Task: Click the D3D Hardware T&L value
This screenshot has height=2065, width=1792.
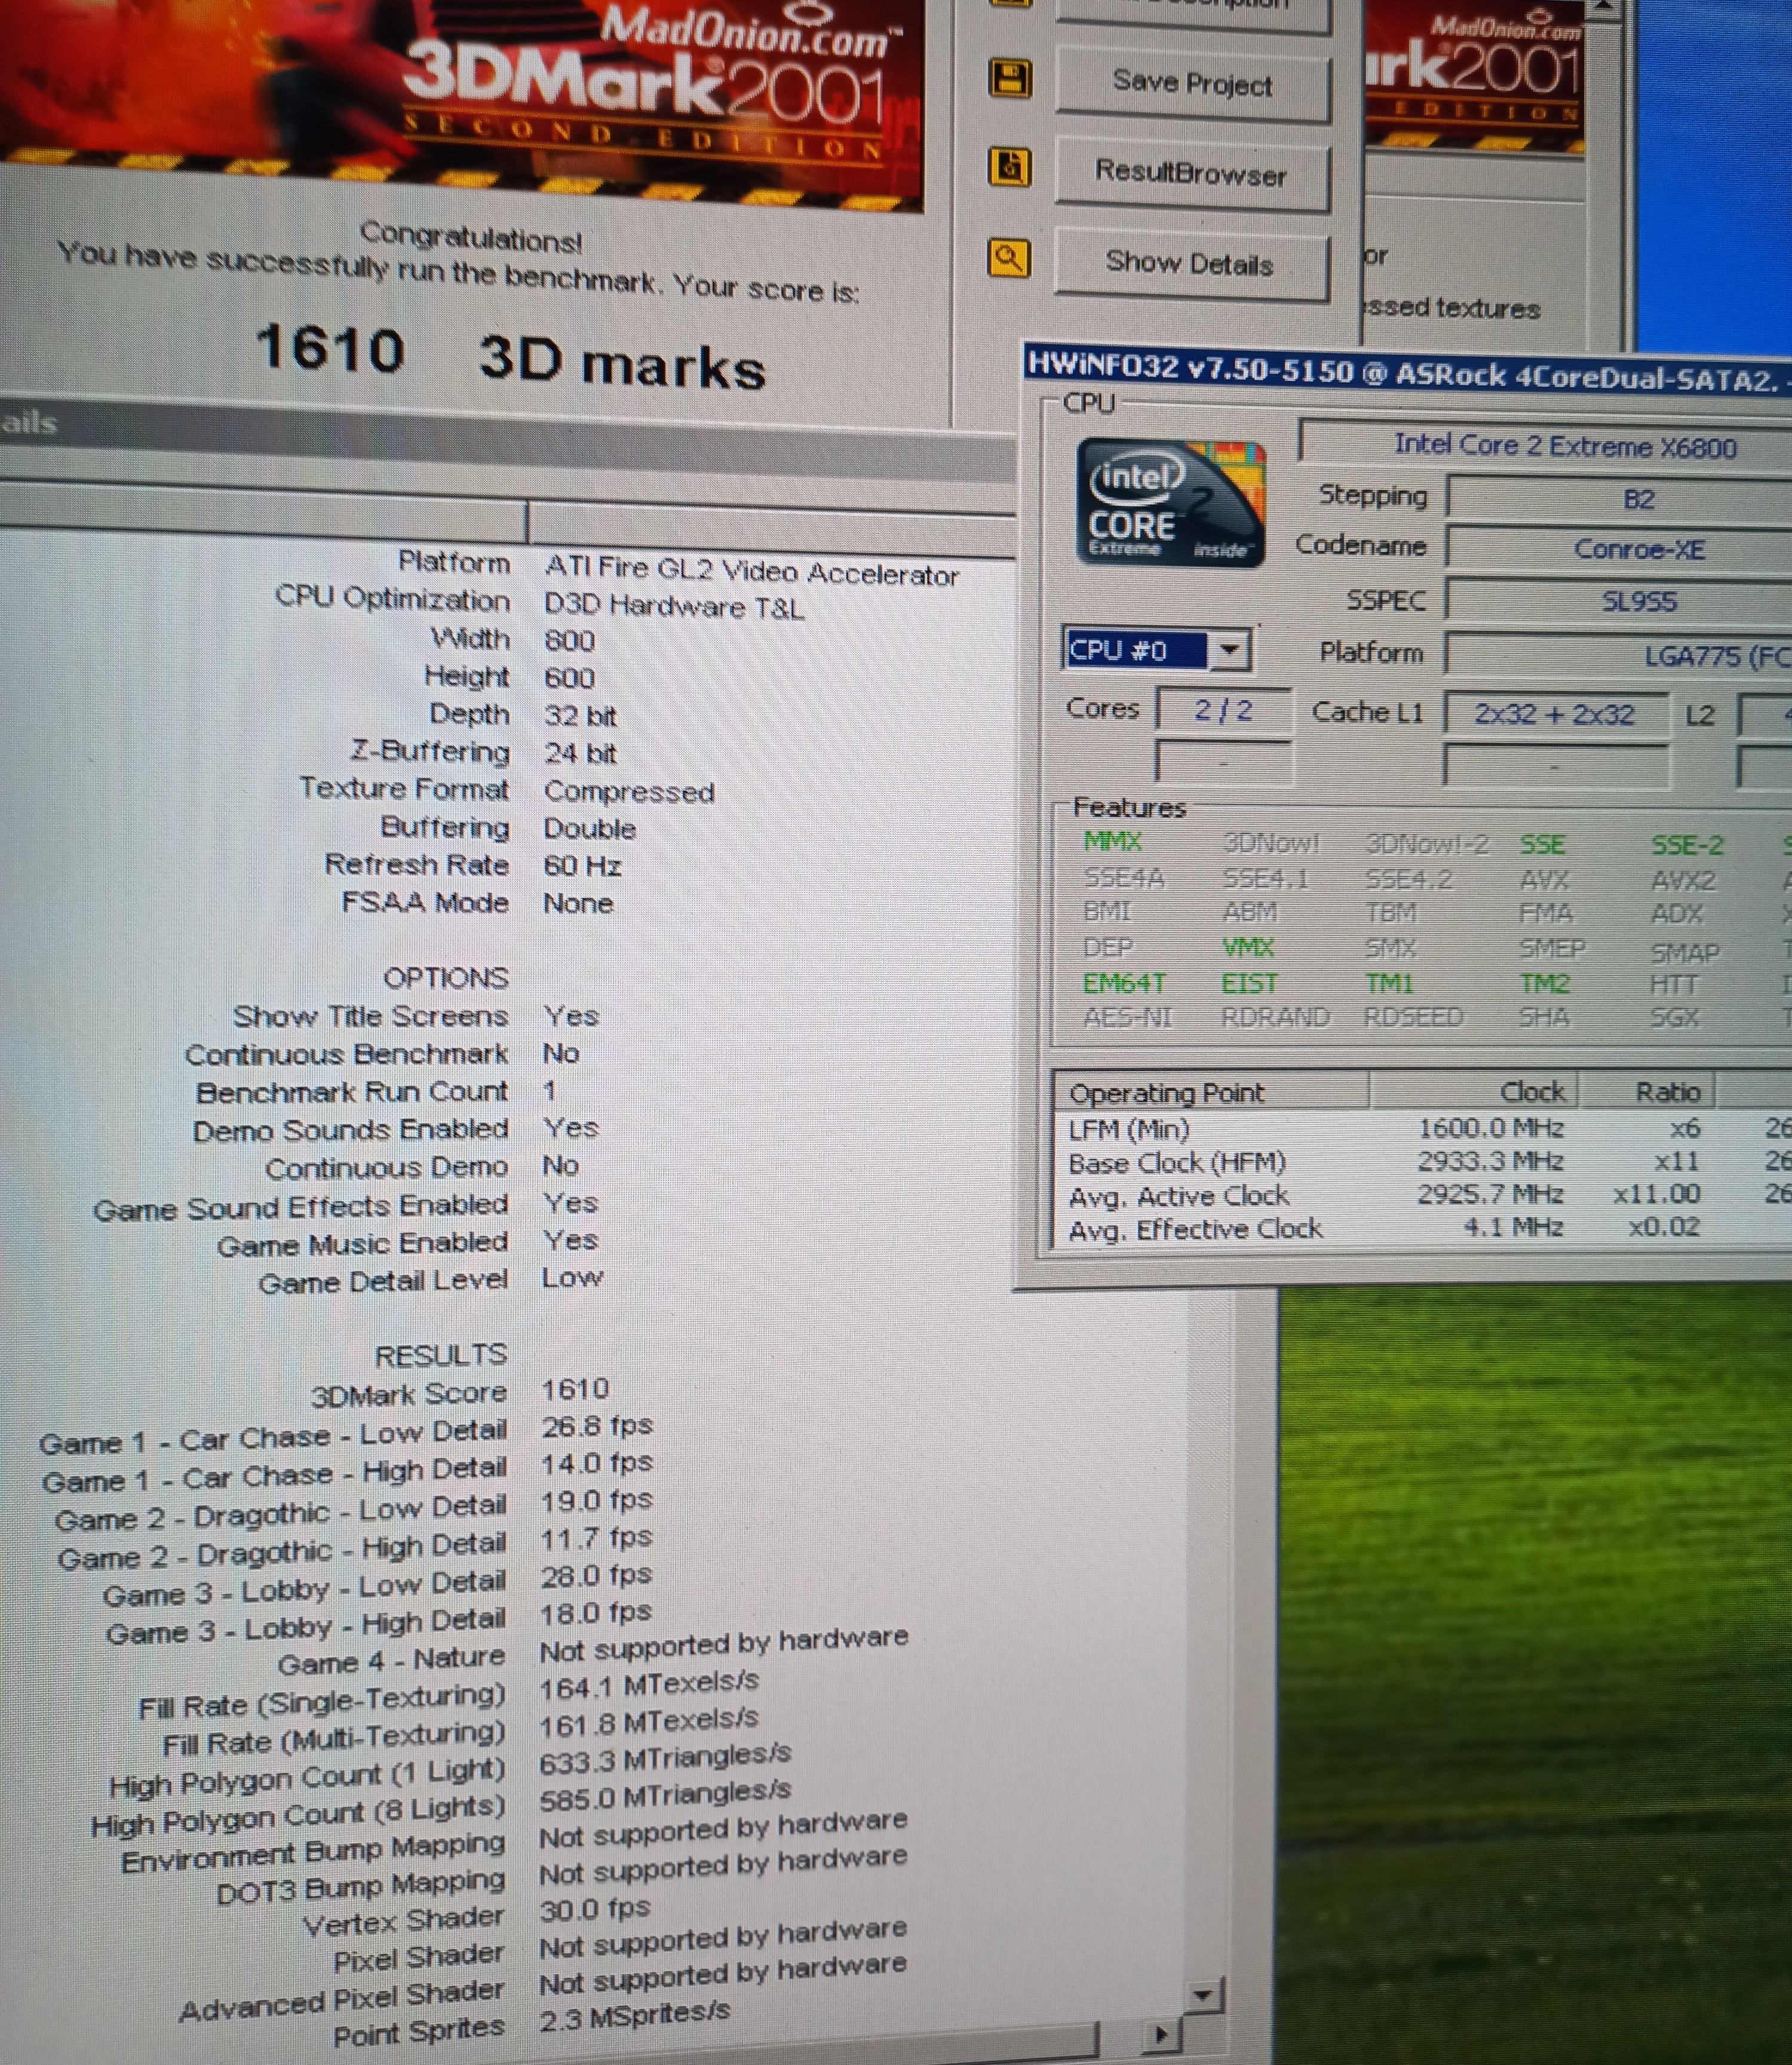Action: [x=674, y=606]
